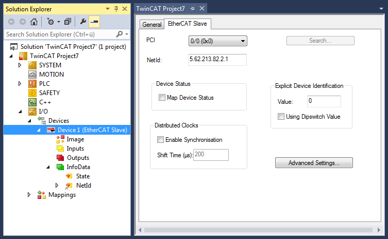Click the horizontal scrollbar left arrow
Image resolution: width=388 pixels, height=239 pixels.
(x=140, y=230)
